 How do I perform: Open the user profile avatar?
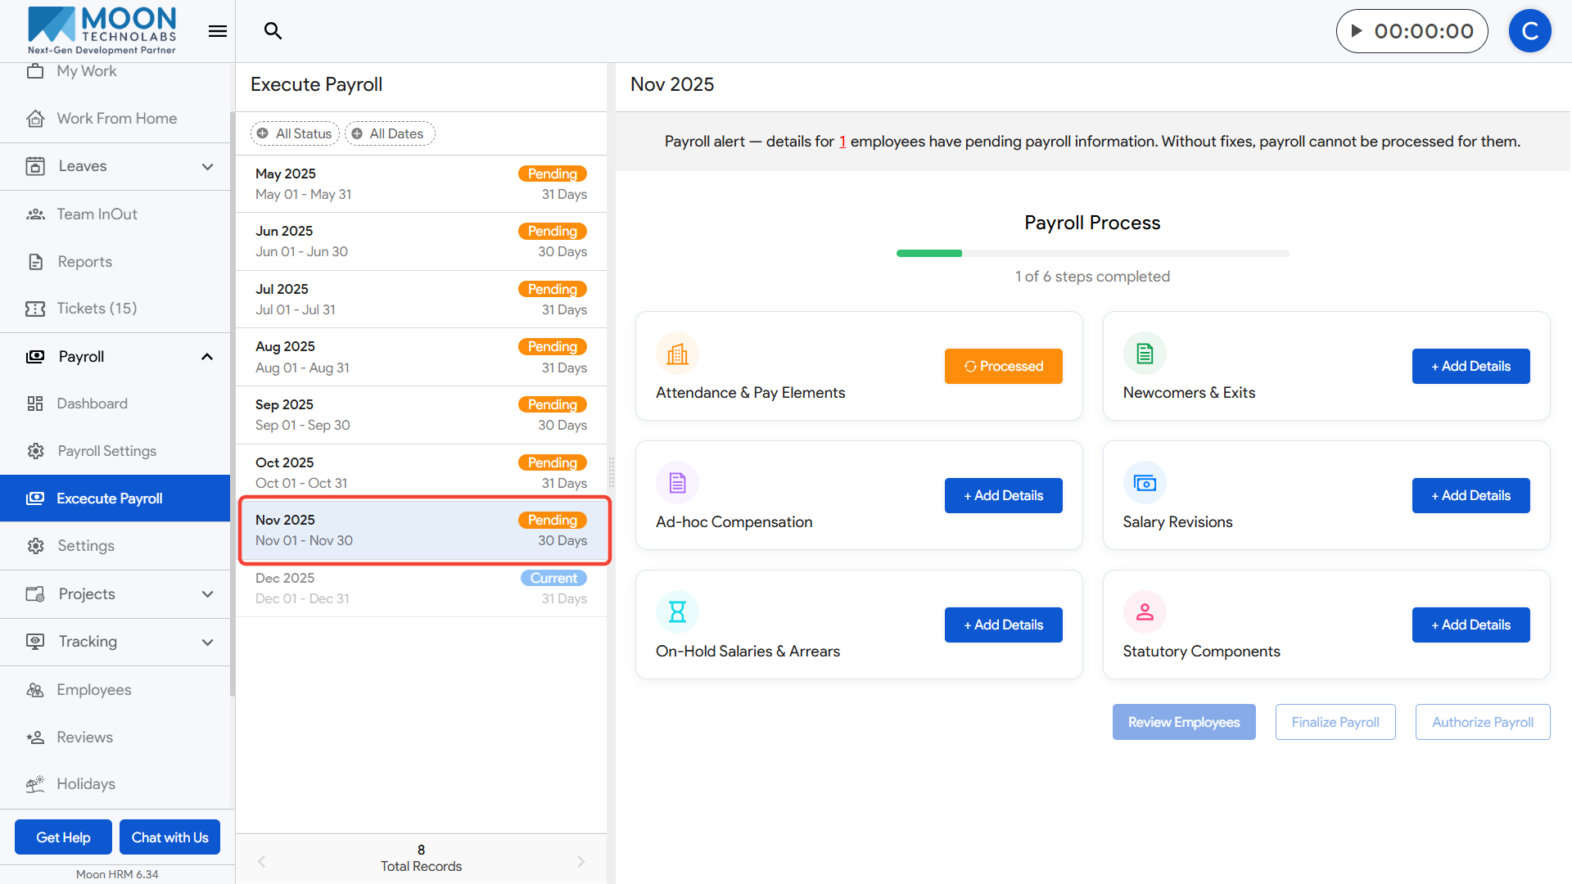coord(1529,31)
